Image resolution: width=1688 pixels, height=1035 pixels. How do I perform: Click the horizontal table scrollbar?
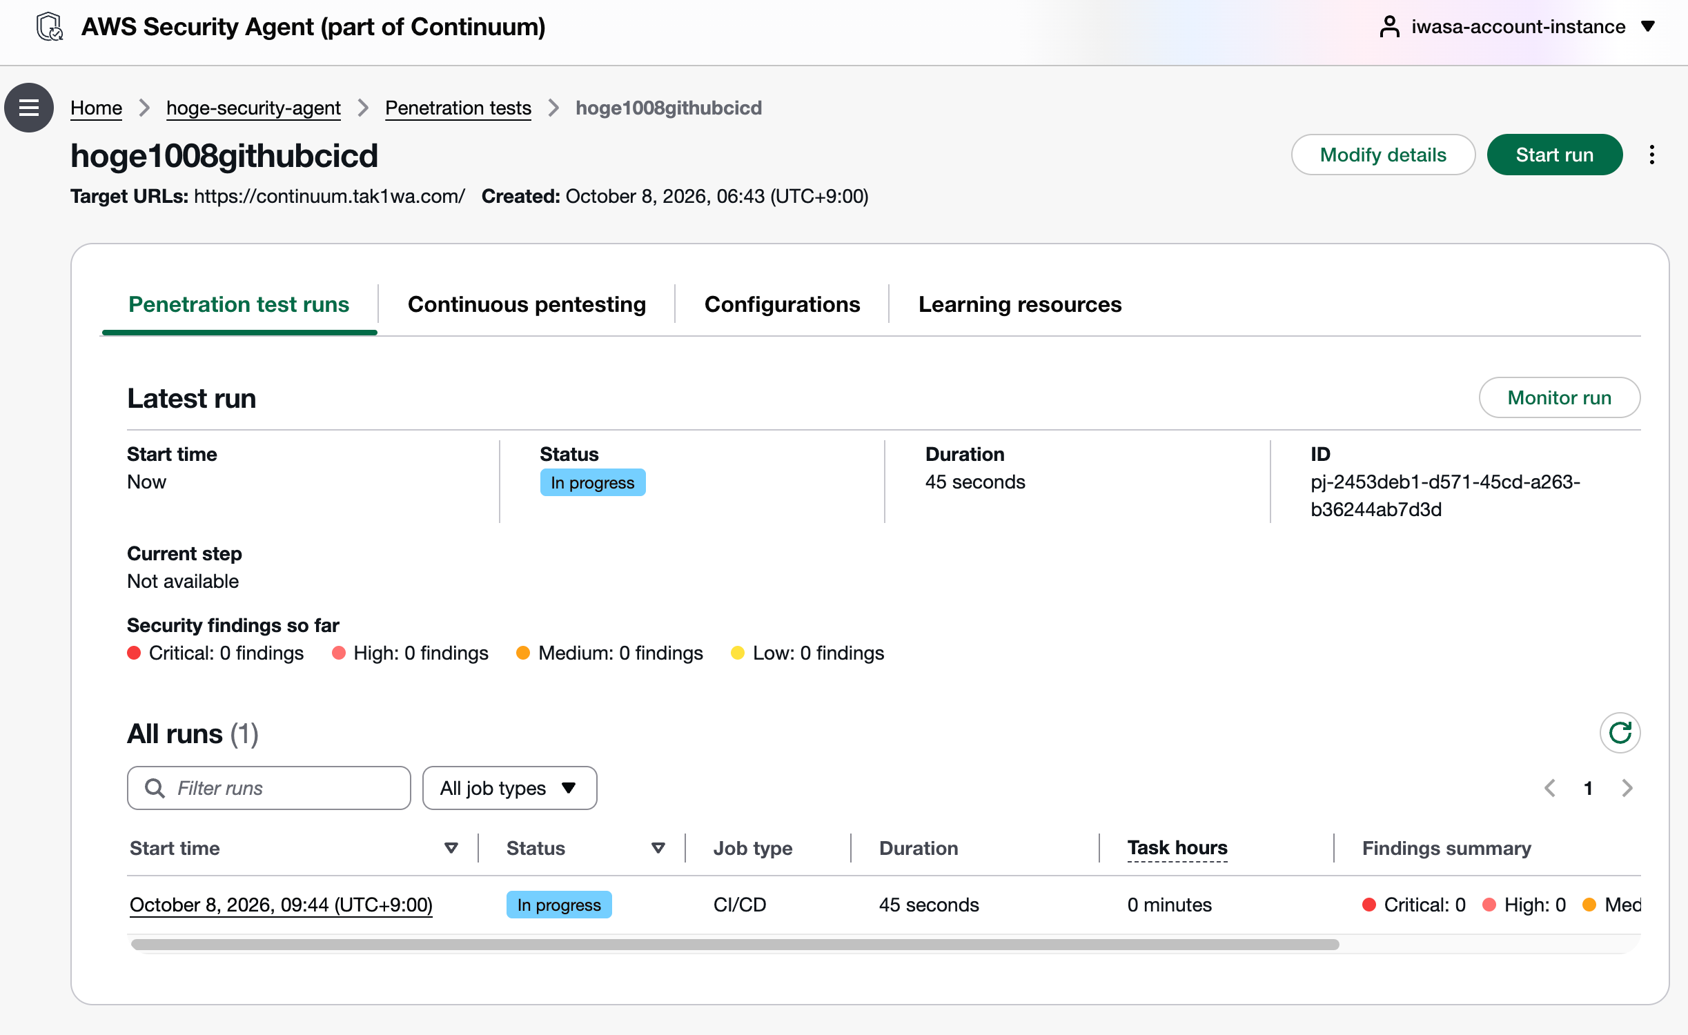click(735, 945)
